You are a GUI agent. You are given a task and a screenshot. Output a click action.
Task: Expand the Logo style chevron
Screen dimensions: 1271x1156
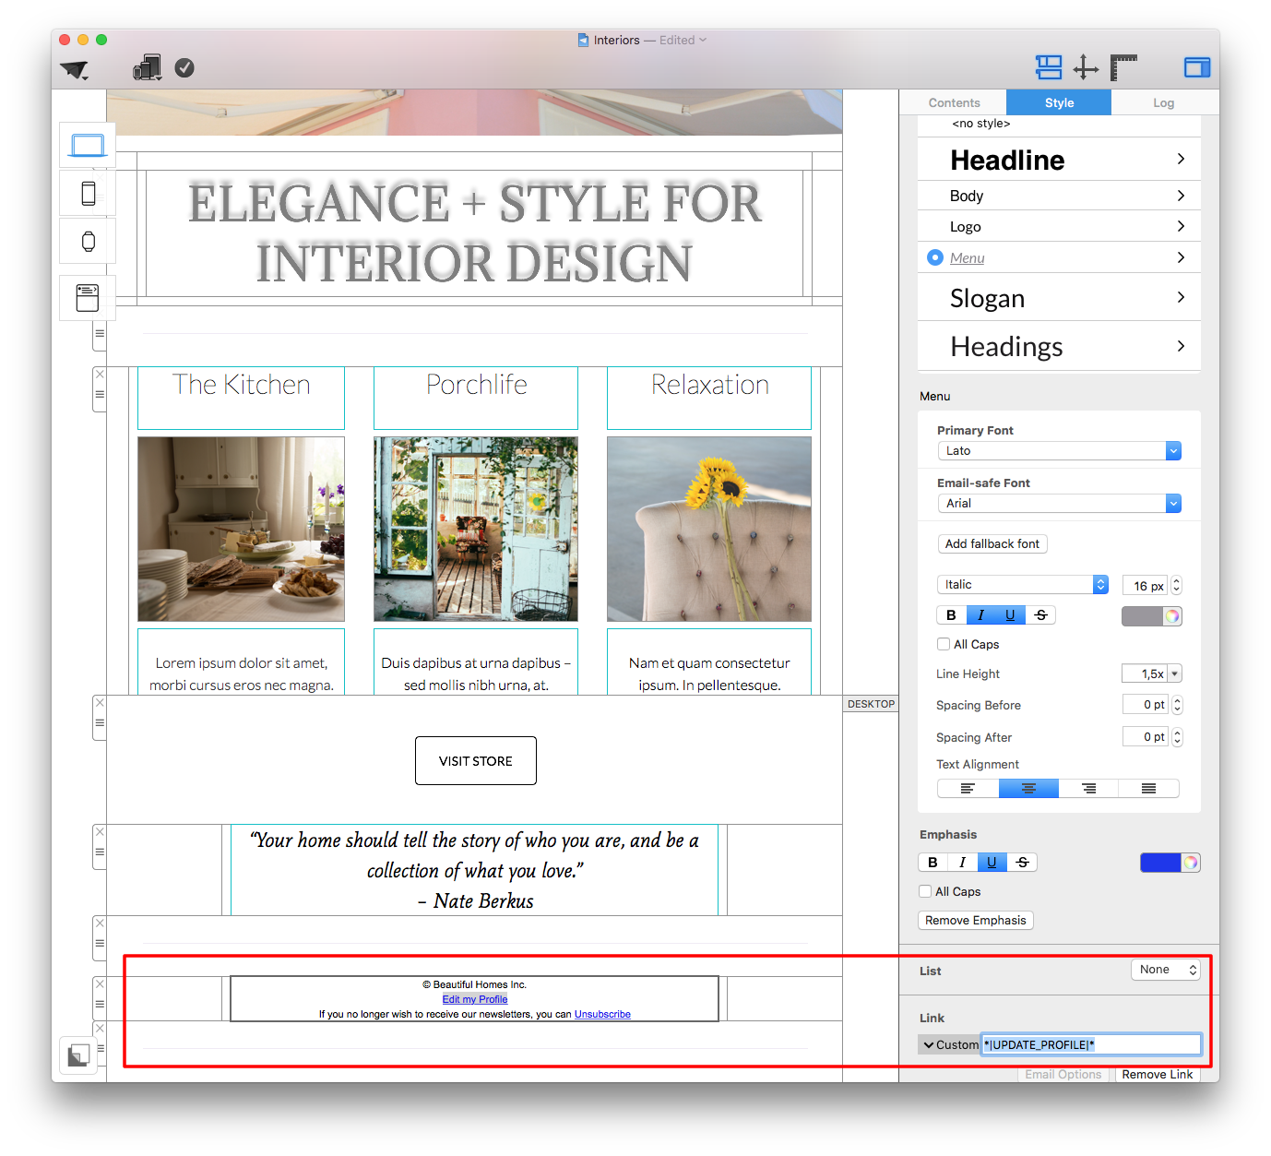(1181, 226)
